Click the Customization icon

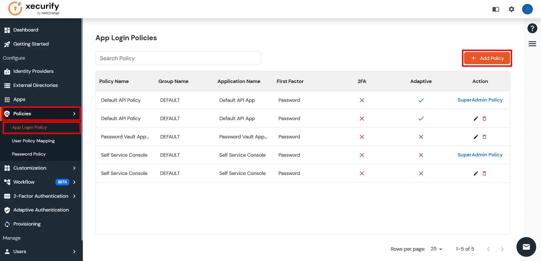[7, 168]
